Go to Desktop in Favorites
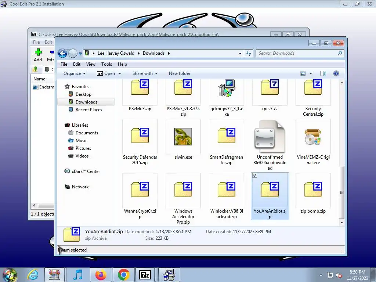The height and width of the screenshot is (282, 376). point(83,94)
